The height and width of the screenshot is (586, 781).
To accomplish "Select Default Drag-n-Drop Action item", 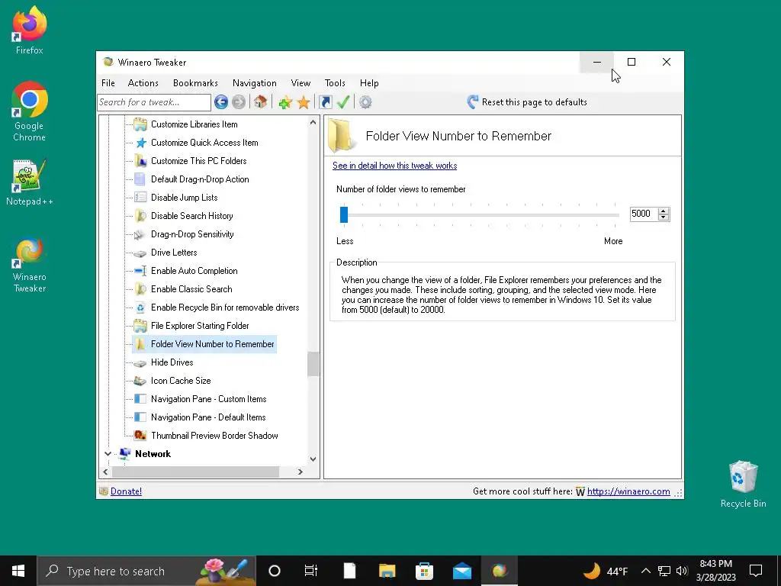I will (200, 179).
